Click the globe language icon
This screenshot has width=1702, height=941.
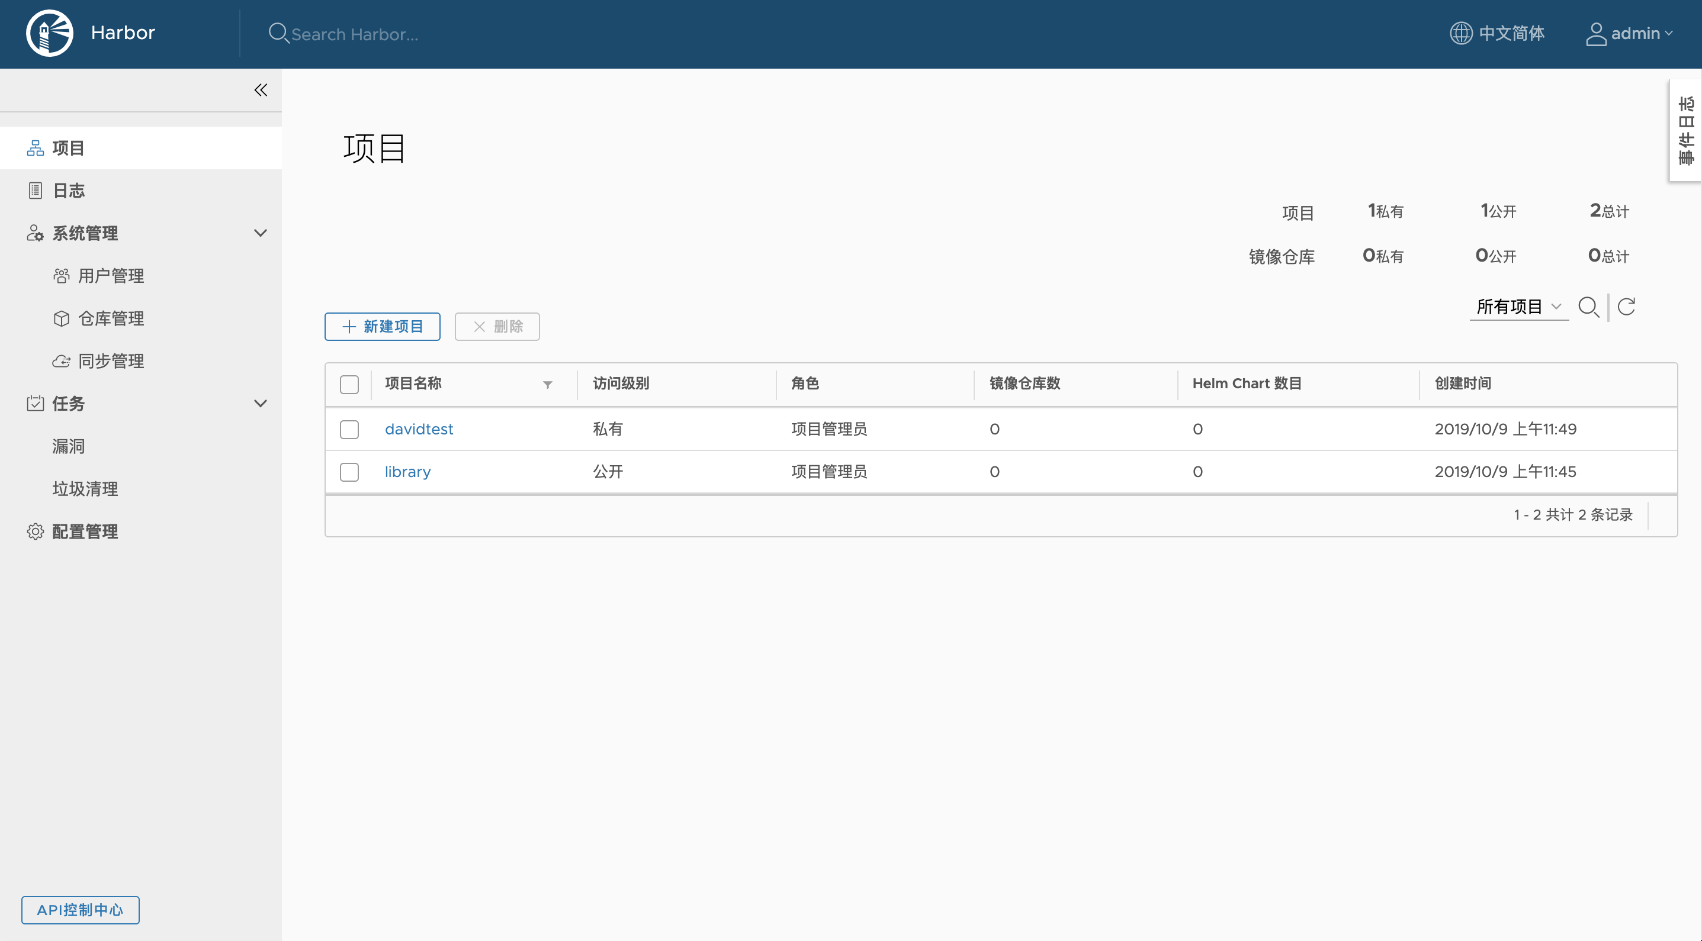tap(1461, 33)
